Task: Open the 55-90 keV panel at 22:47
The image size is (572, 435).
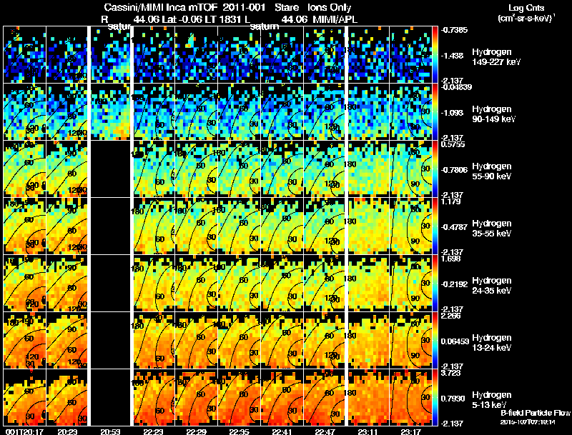Action: tap(325, 169)
